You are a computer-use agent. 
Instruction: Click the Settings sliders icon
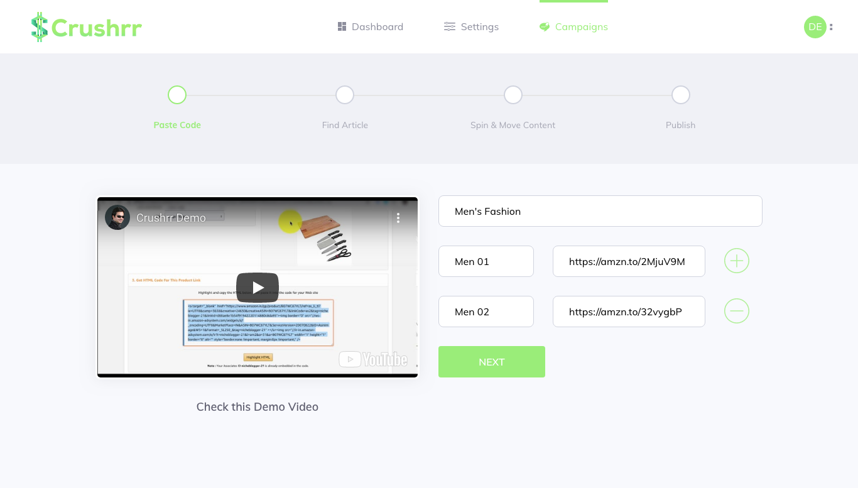[x=450, y=26]
